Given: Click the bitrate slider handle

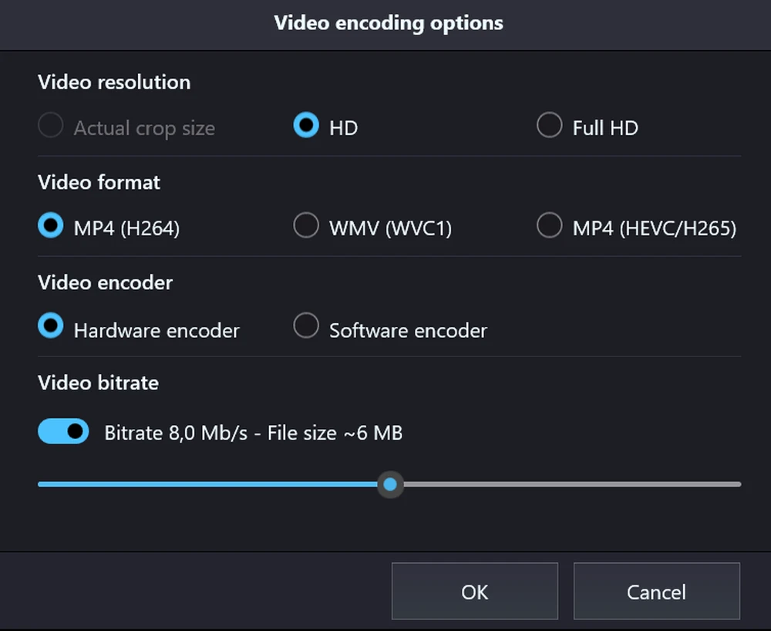Looking at the screenshot, I should pos(390,484).
